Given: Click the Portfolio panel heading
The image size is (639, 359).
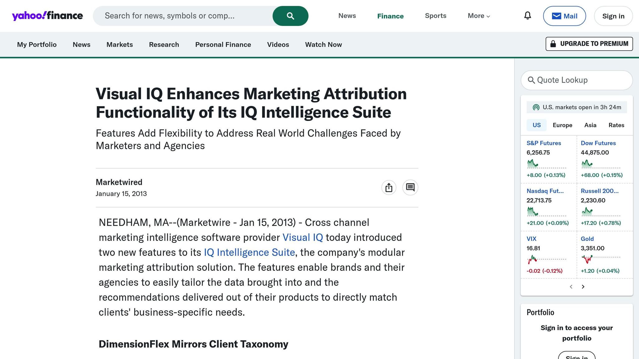Looking at the screenshot, I should pos(540,313).
